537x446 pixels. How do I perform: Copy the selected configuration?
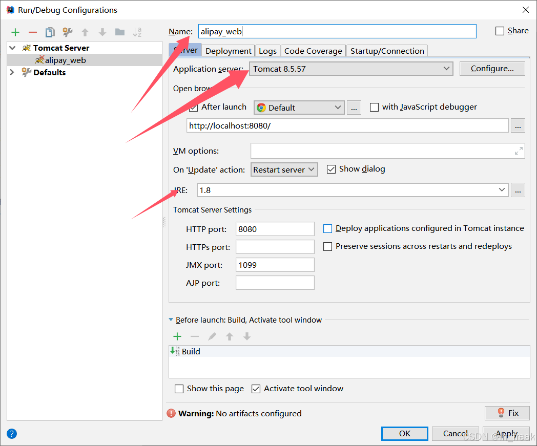[x=50, y=32]
